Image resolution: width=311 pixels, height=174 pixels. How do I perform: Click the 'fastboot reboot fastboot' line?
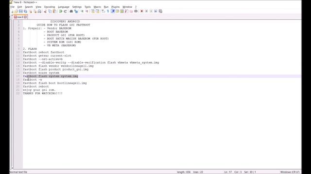coord(43,52)
